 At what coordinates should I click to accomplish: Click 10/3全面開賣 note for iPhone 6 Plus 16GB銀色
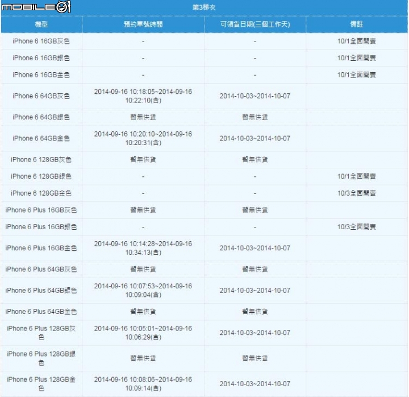tap(357, 227)
